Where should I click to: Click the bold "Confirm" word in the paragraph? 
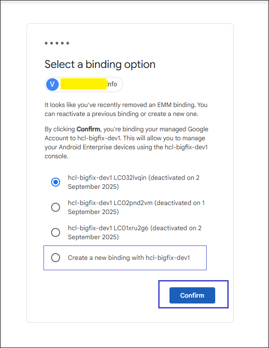(x=88, y=129)
